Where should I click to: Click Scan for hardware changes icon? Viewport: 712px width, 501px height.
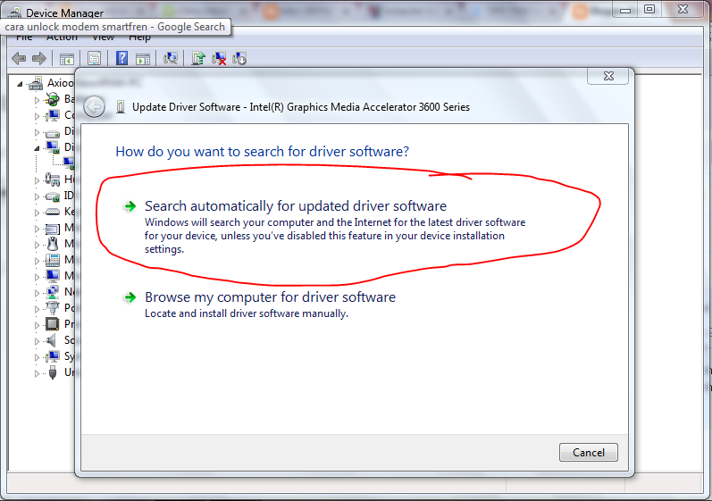[171, 59]
